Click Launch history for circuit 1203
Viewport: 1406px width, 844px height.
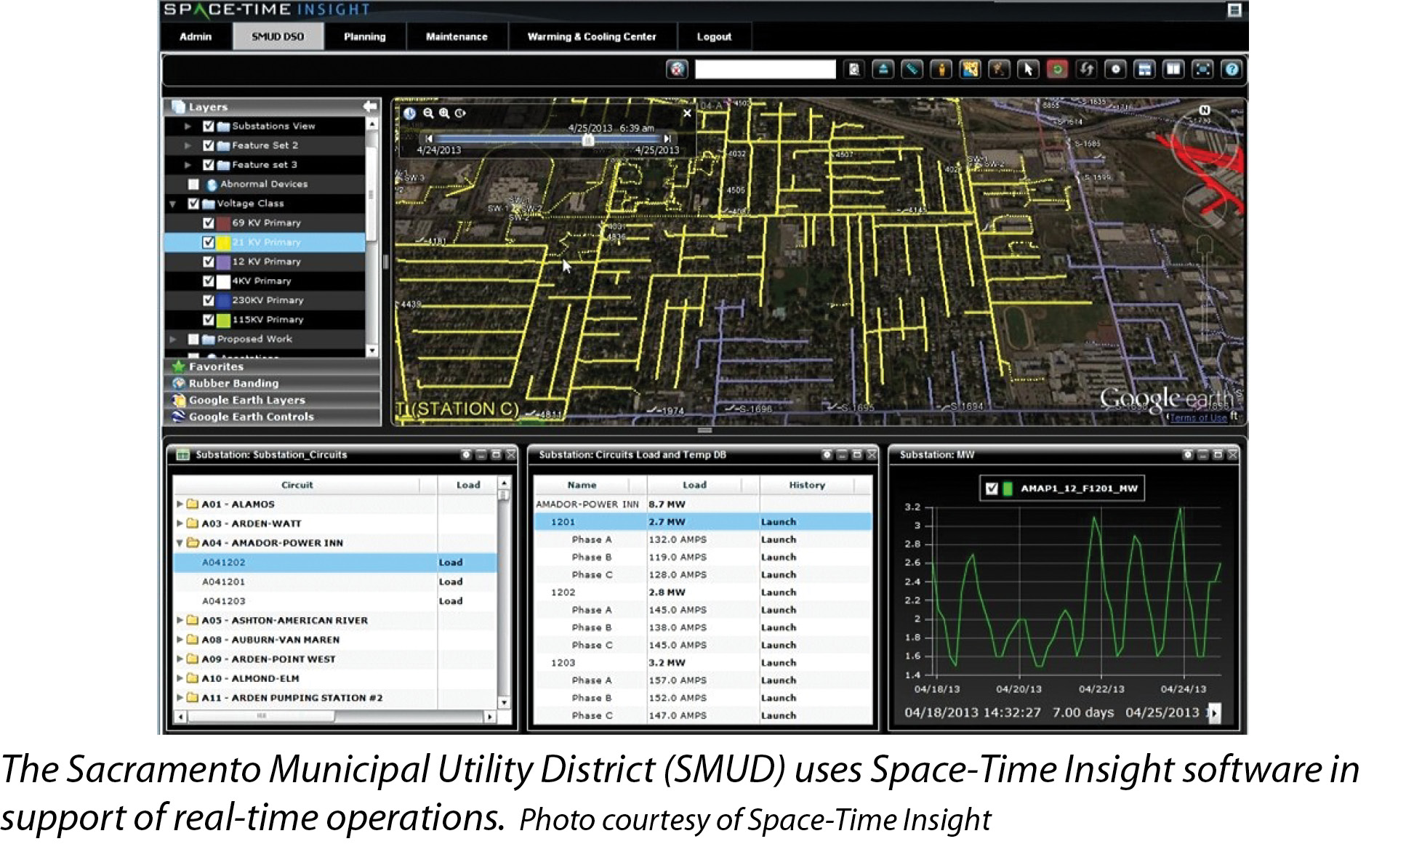778,663
